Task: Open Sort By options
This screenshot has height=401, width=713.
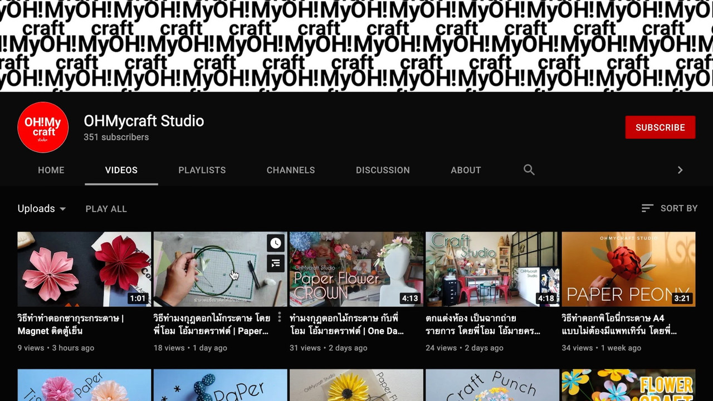Action: click(670, 208)
